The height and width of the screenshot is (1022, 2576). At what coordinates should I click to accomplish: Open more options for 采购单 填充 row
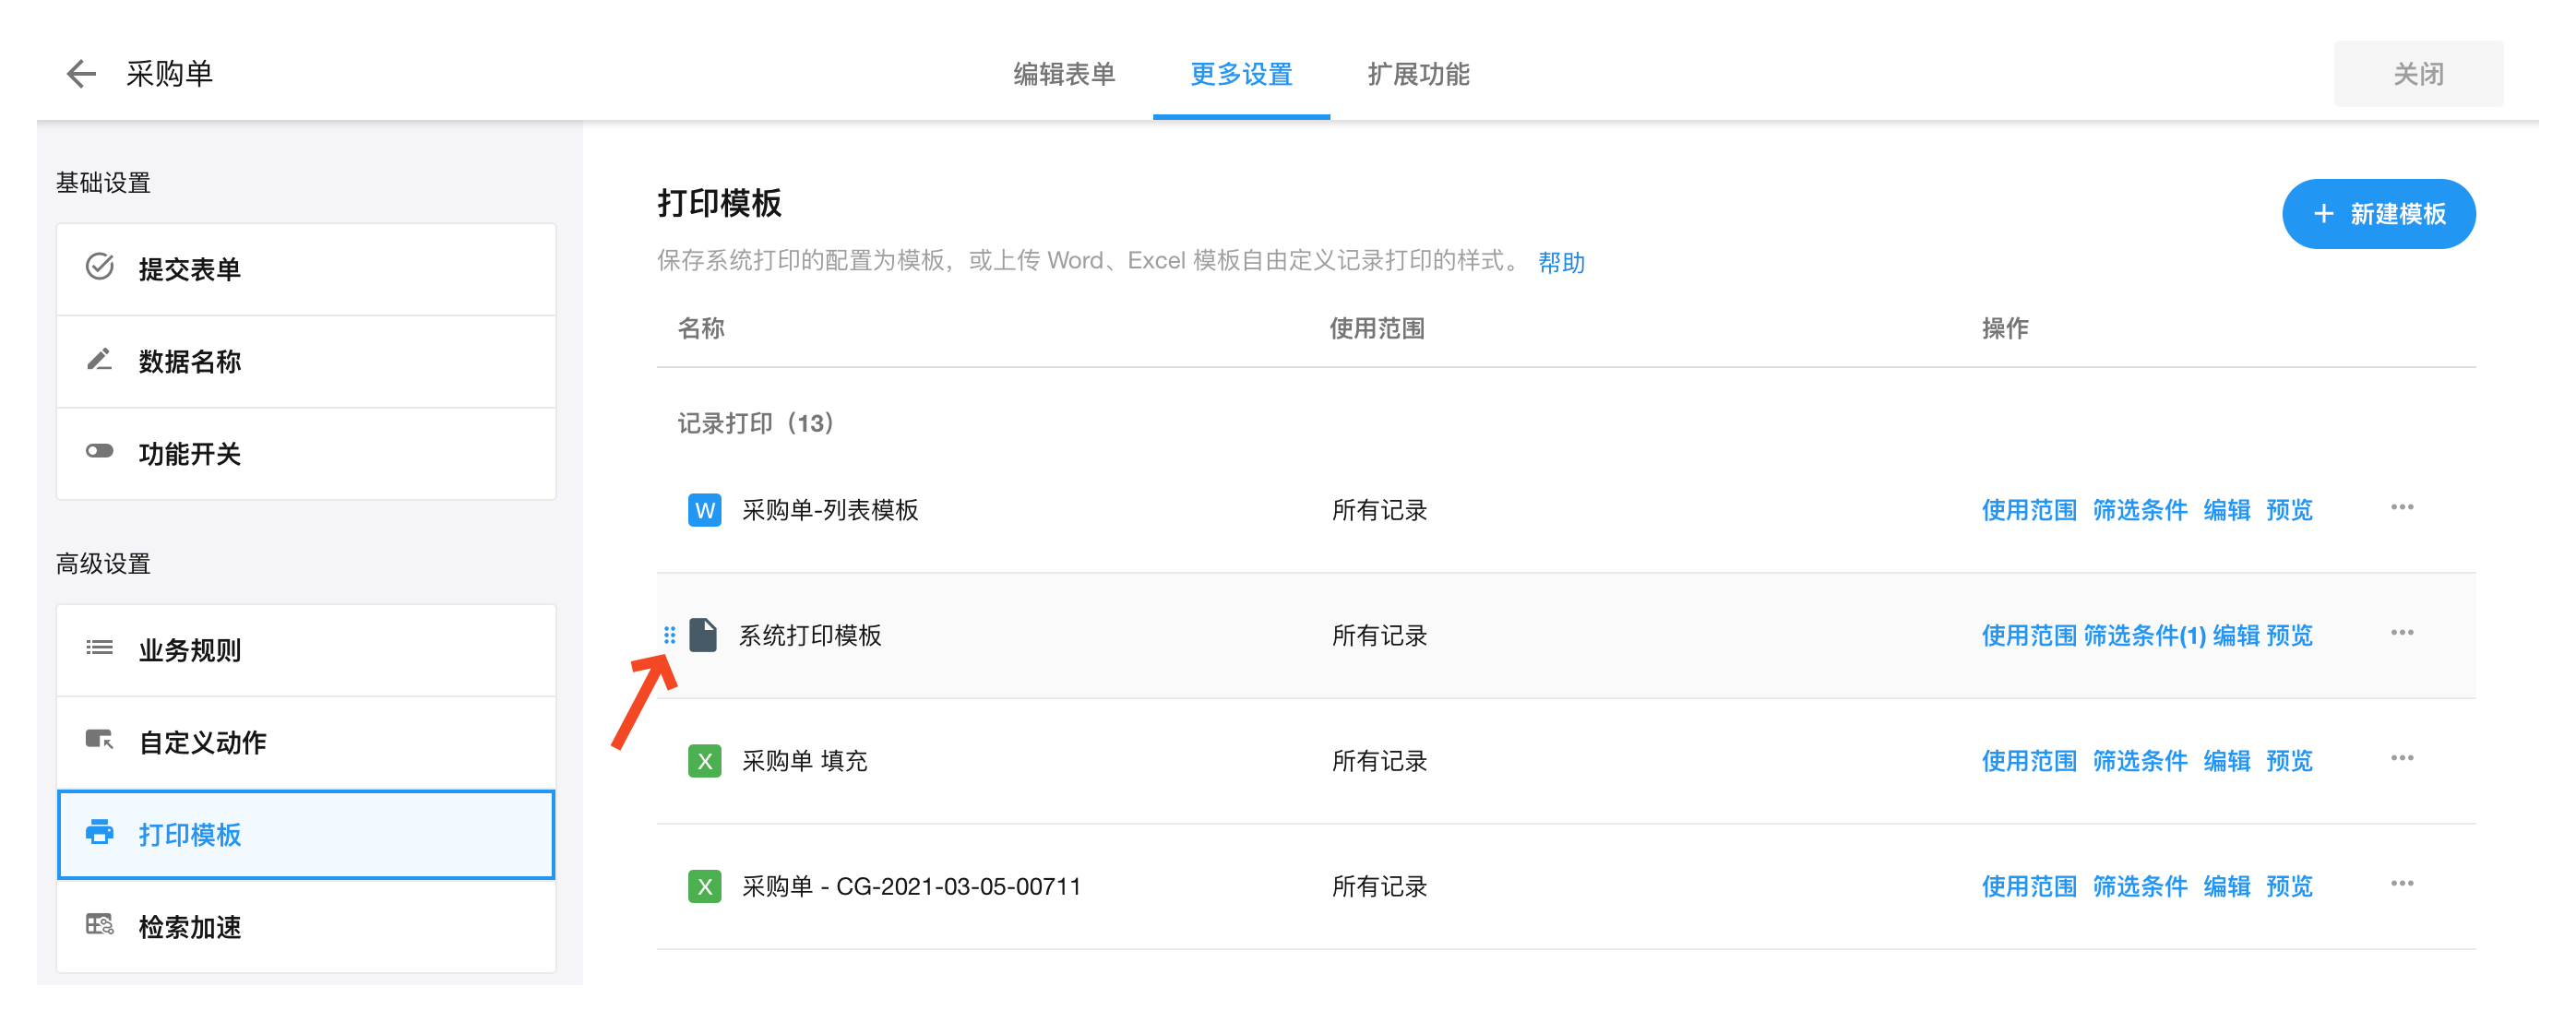pos(2402,759)
